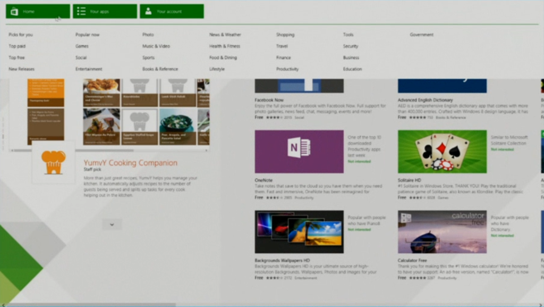The width and height of the screenshot is (544, 307).
Task: Click Not interested beside OneNote
Action: 359,162
